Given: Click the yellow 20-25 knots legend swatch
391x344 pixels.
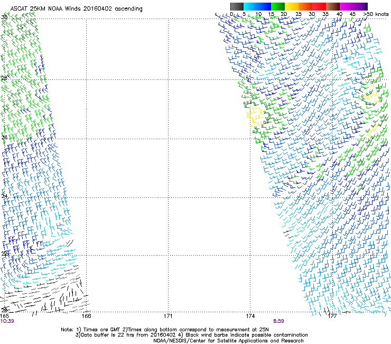Looking at the screenshot, I should pos(292,6).
